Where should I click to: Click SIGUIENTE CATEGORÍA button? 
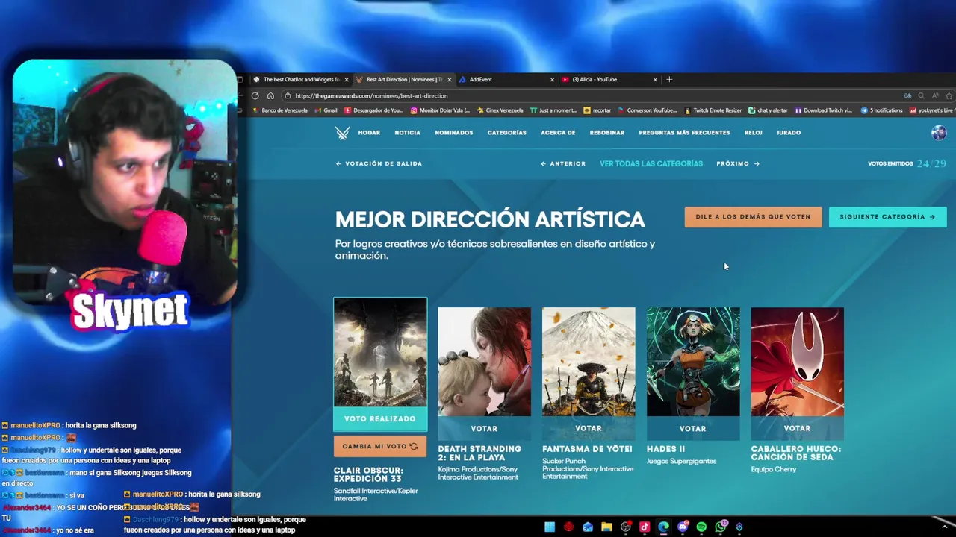tap(887, 217)
